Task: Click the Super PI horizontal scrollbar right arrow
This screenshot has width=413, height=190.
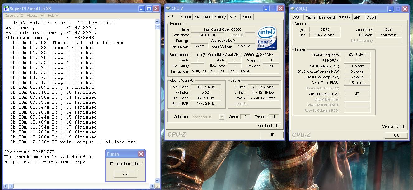Action: tap(152, 186)
